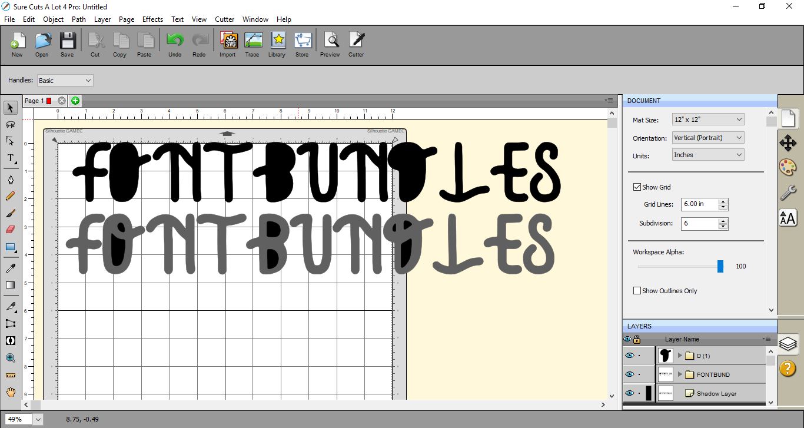The height and width of the screenshot is (428, 804).
Task: Select the Shadow Layer row name
Action: pyautogui.click(x=716, y=393)
